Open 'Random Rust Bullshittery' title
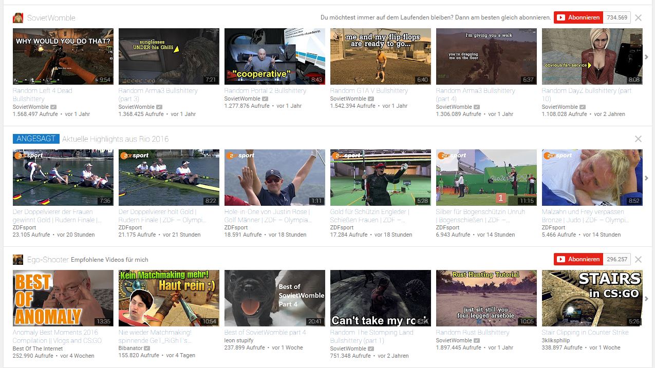Viewport: 655px width, 368px height. click(473, 333)
